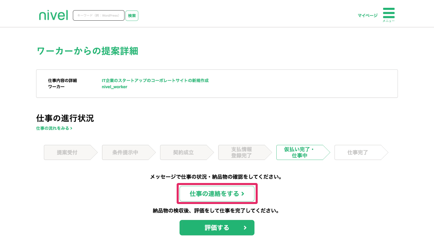The width and height of the screenshot is (434, 244).
Task: Open nivel_worker profile link
Action: click(x=115, y=87)
